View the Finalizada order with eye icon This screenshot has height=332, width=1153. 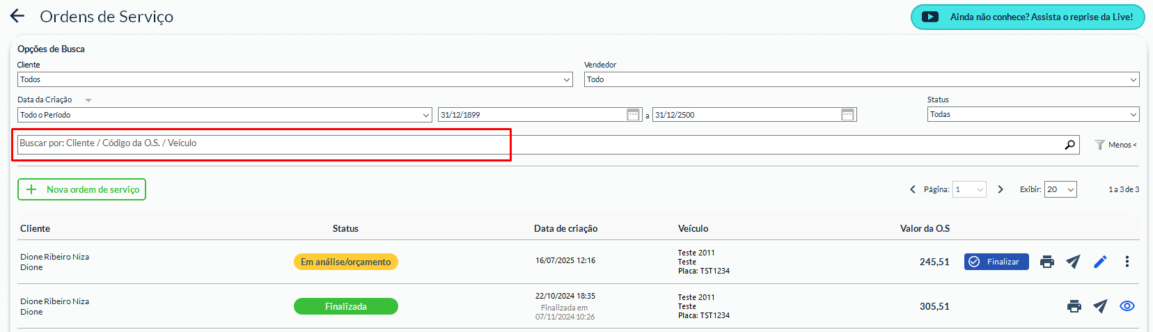[x=1127, y=306]
